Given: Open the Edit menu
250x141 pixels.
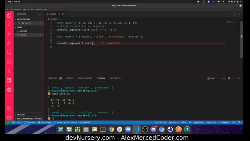Looking at the screenshot, I should [11, 9].
